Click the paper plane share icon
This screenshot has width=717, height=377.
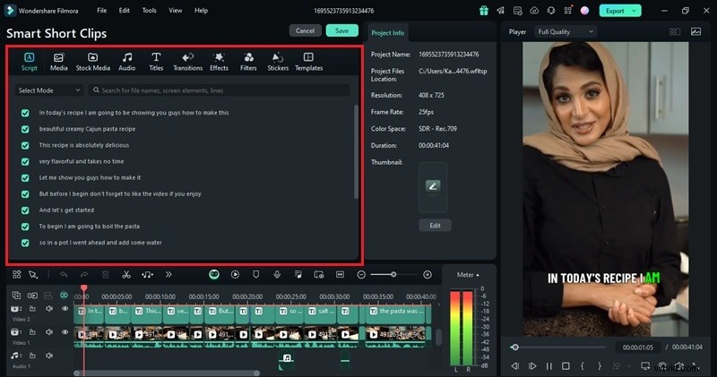pyautogui.click(x=501, y=11)
